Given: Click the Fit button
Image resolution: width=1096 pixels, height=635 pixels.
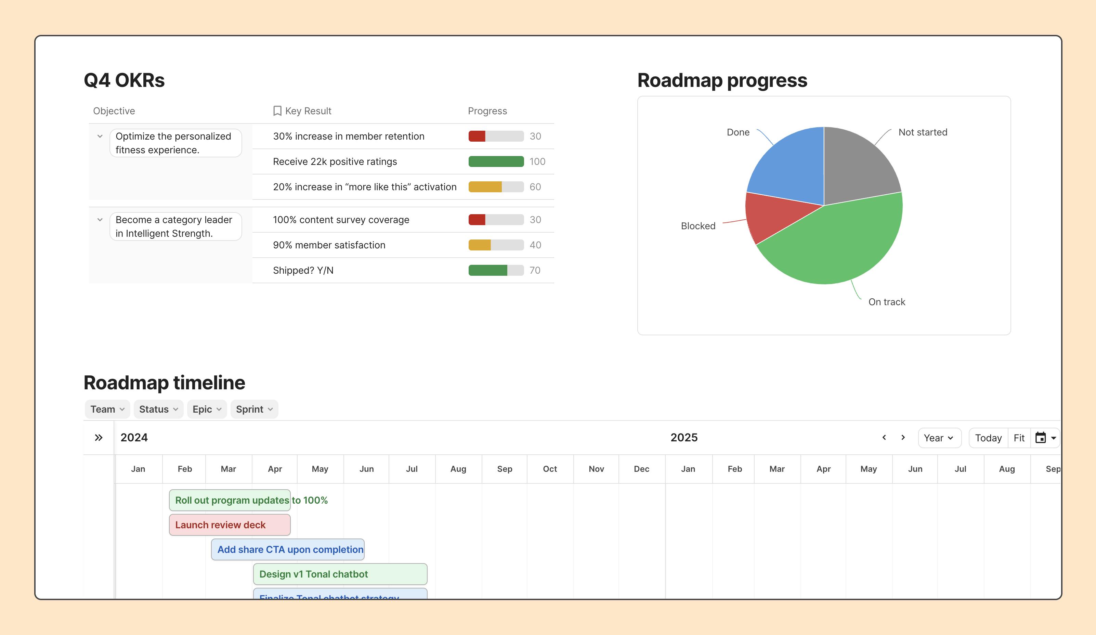Looking at the screenshot, I should tap(1019, 438).
